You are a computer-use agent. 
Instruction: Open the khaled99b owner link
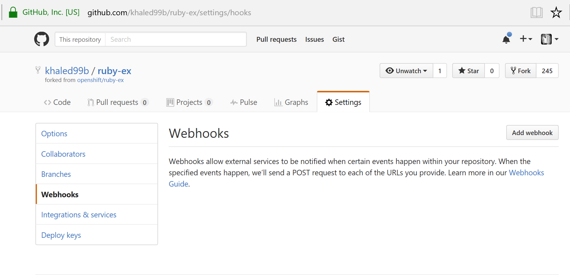(x=67, y=71)
